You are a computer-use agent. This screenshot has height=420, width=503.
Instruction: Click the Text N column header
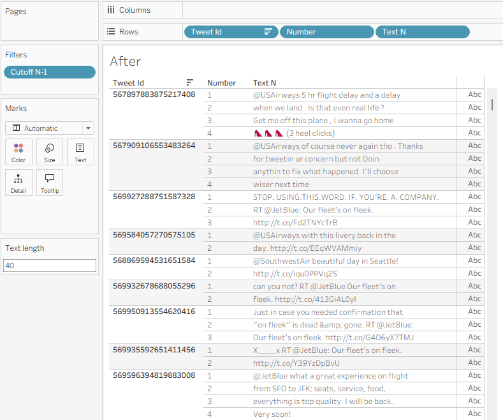tap(265, 83)
